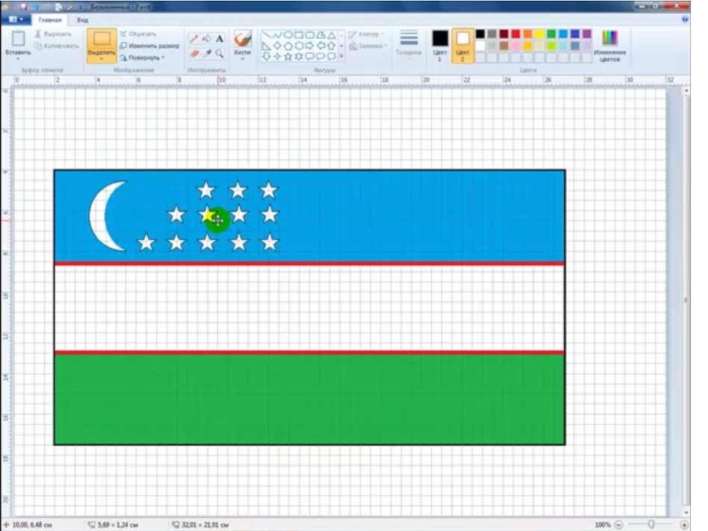Select the Color picker eyedropper tool
708x531 pixels.
[207, 54]
